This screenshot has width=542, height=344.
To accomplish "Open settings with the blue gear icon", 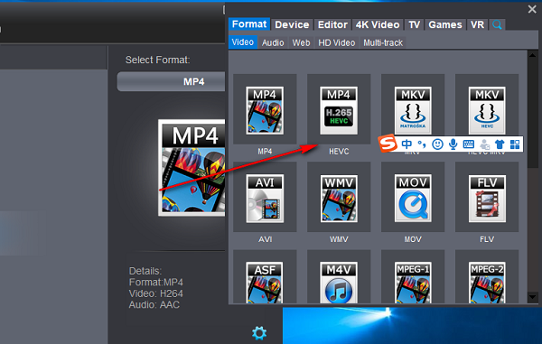I will click(x=259, y=333).
